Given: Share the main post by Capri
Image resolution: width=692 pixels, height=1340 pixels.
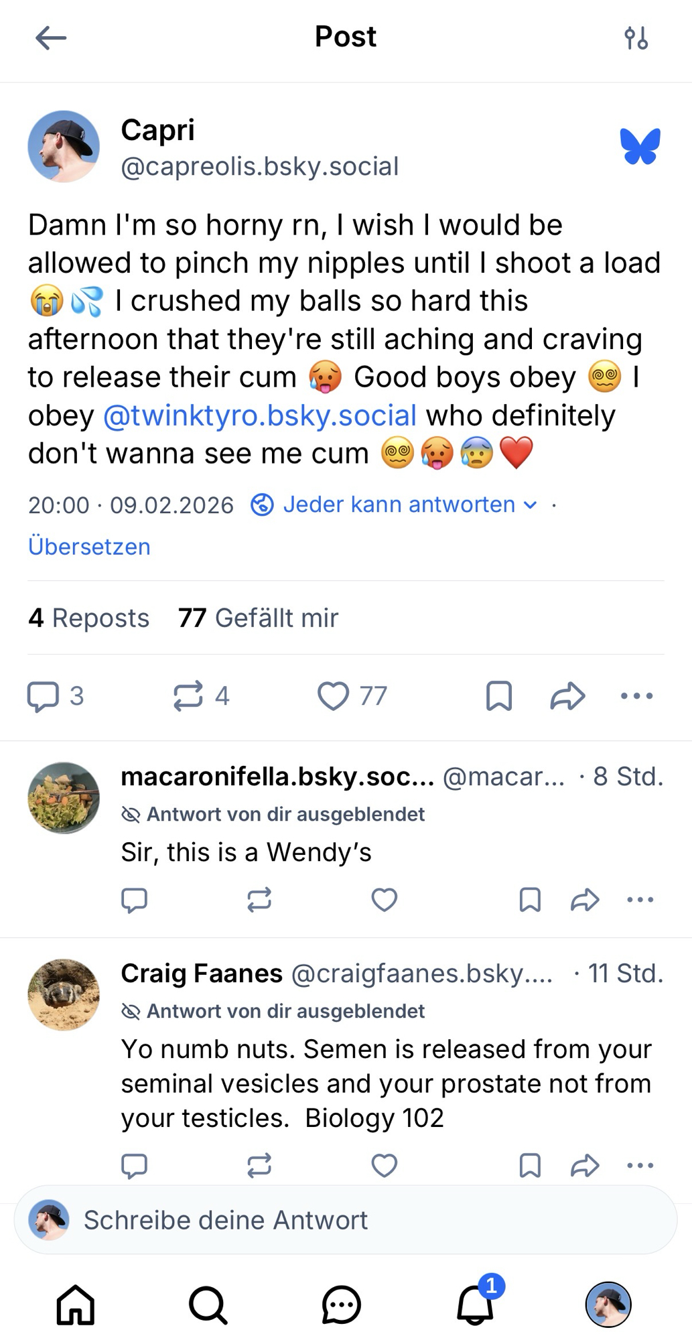Looking at the screenshot, I should (x=567, y=695).
